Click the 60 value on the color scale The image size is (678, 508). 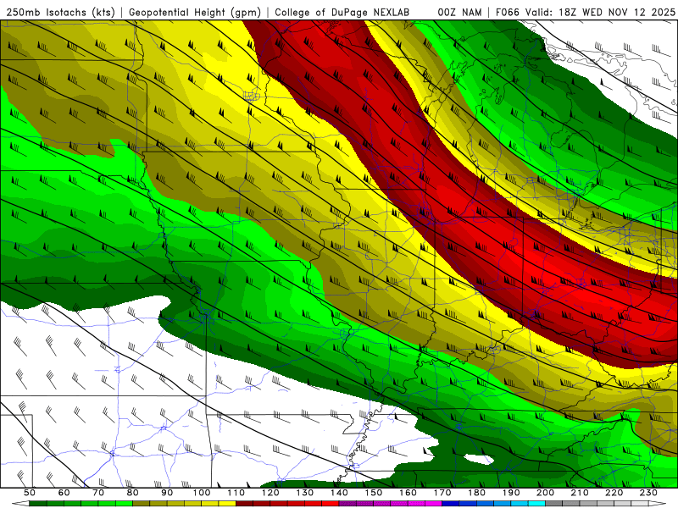point(64,493)
